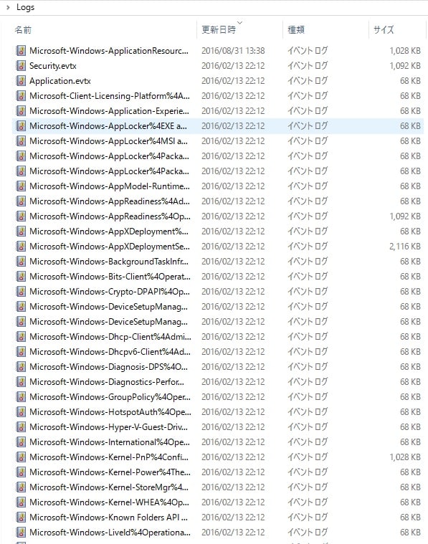Viewport: 428px width, 544px height.
Task: Select the Security.evtx file icon
Action: tap(22, 65)
